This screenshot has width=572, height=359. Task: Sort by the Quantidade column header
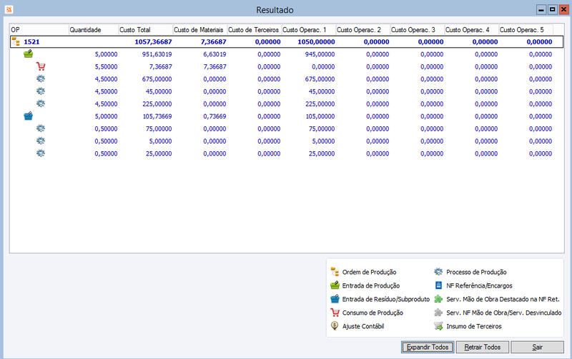pos(94,30)
